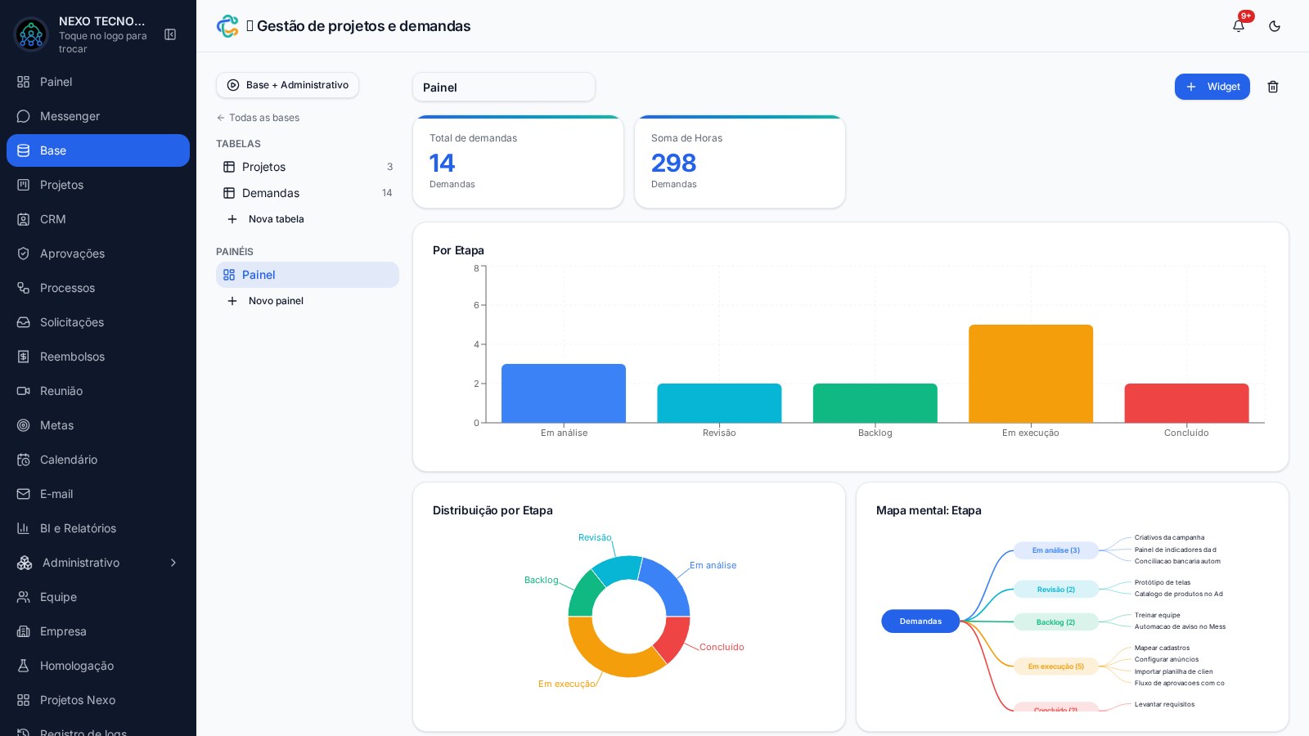Create a Nova tabela

308,219
